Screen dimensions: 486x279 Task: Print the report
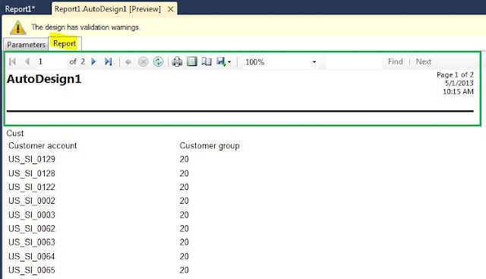177,62
